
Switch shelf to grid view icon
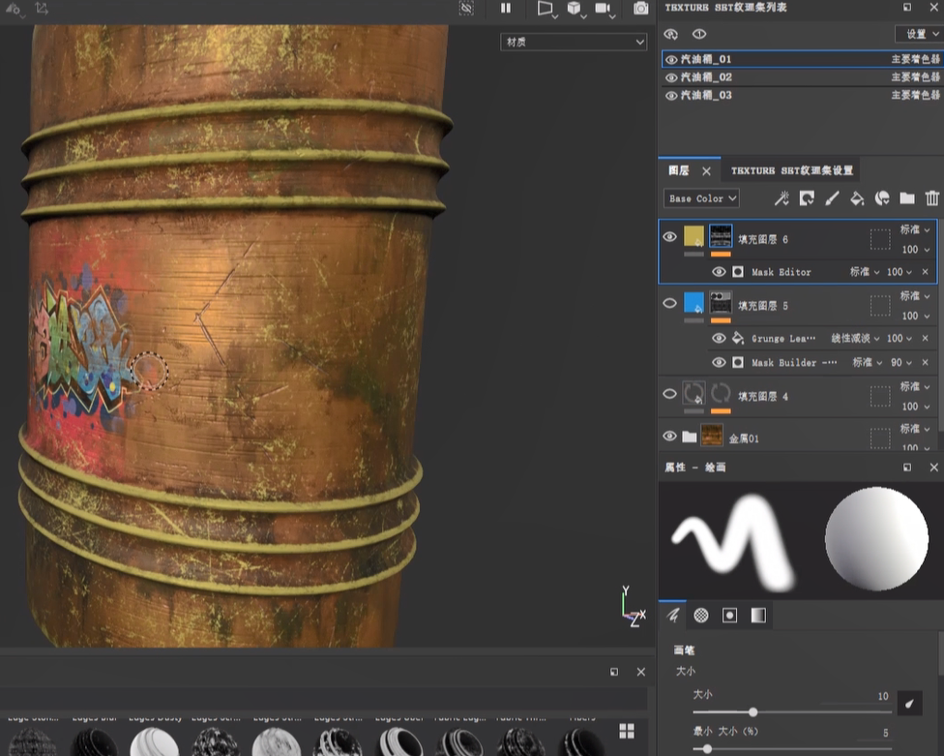627,731
